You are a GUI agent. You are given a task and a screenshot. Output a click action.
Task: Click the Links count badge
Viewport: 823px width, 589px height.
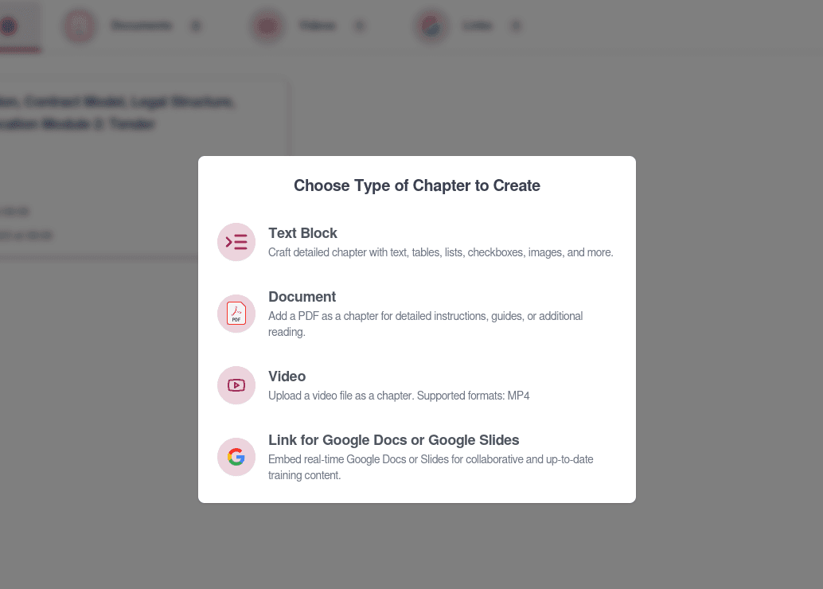(x=517, y=25)
